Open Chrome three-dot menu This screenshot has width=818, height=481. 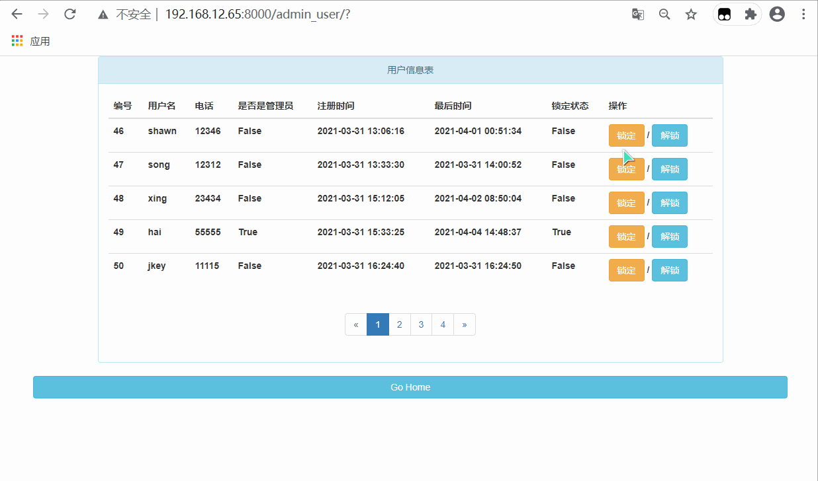tap(803, 14)
